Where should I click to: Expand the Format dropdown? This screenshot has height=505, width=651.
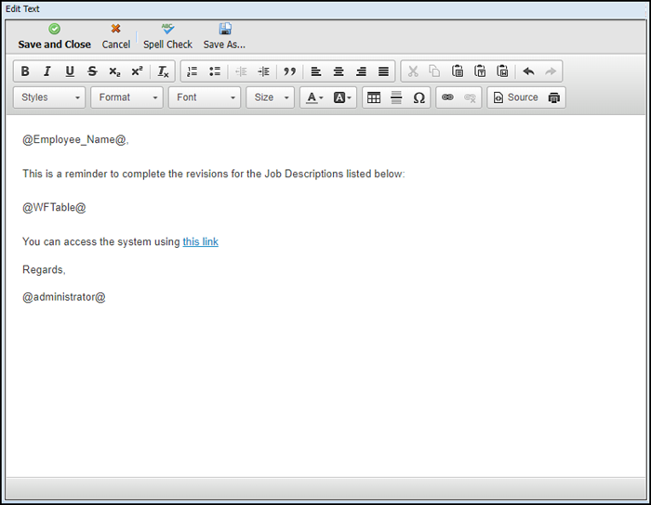(x=126, y=97)
